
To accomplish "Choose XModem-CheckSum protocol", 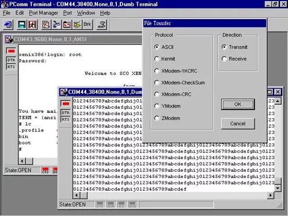I will (180, 82).
